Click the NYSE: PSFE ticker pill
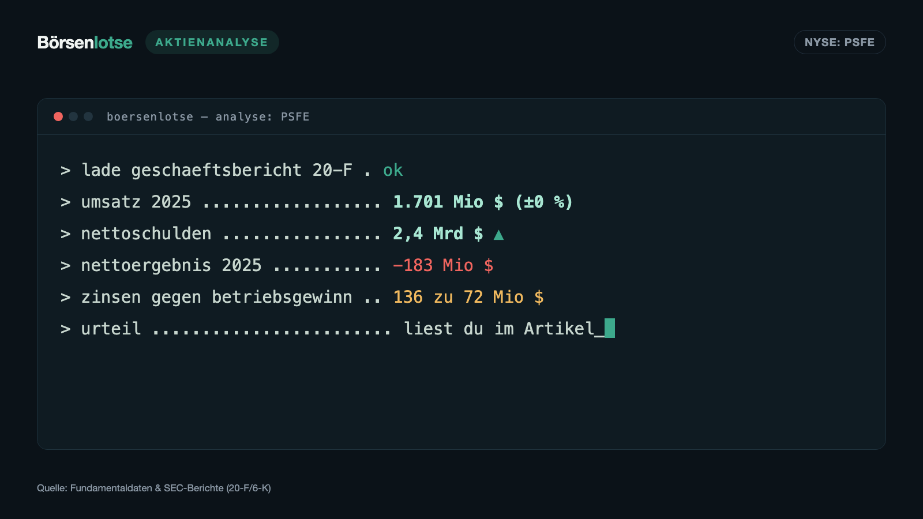 coord(839,42)
